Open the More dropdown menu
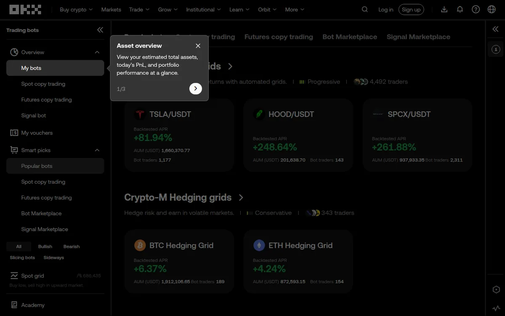Screen dimensions: 505x316 295,9
